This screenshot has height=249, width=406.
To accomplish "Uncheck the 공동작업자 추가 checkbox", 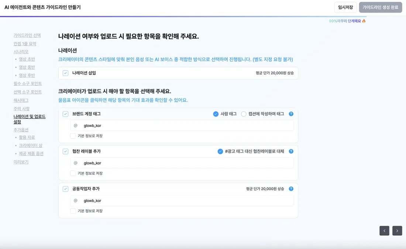I will click(x=65, y=189).
